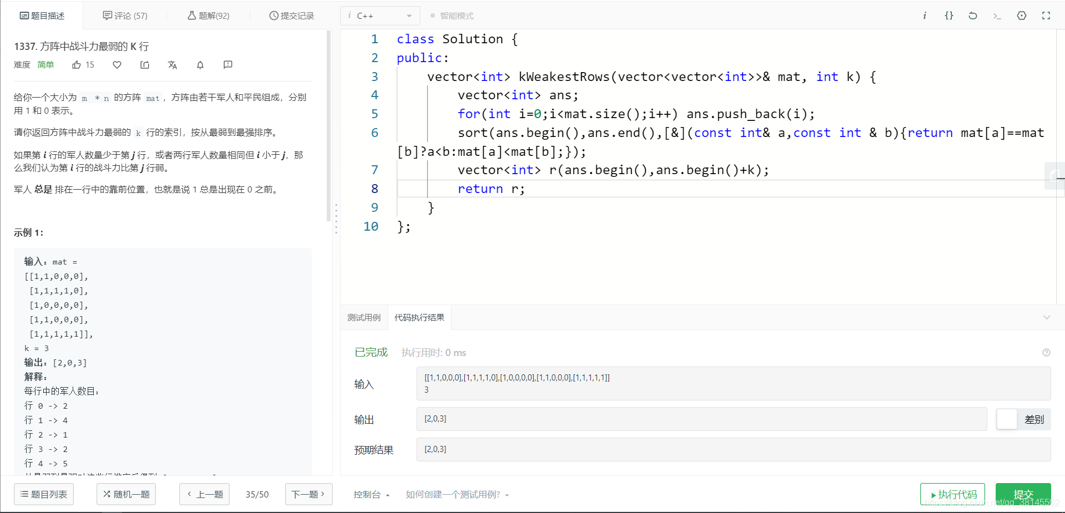Open the 评论 (57) tab
Screen dimensions: 1065x513
(125, 16)
